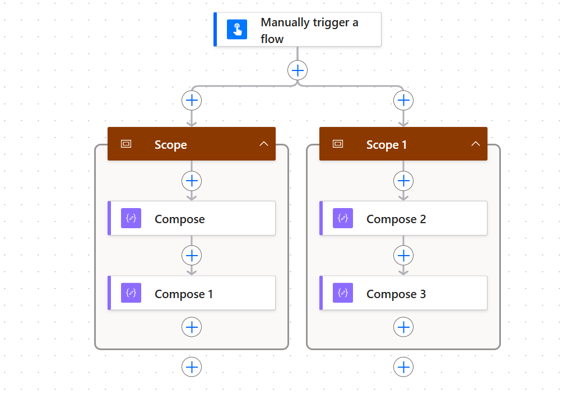Click the manual trigger hand icon
The image size is (562, 396).
point(237,29)
